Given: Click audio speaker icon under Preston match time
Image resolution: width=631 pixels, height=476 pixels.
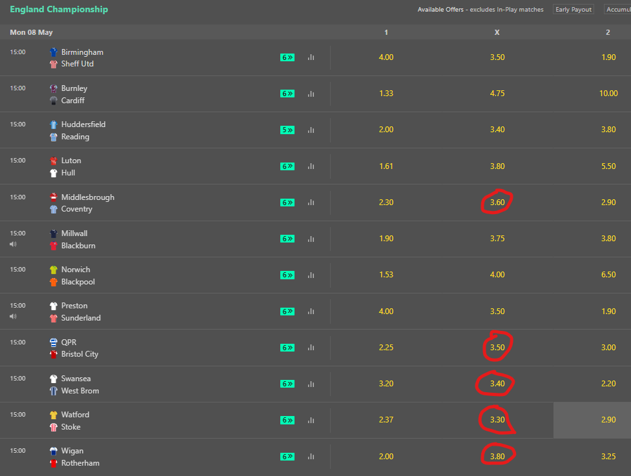Looking at the screenshot, I should [14, 317].
